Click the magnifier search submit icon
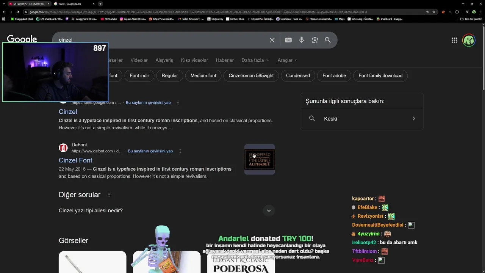Image resolution: width=485 pixels, height=273 pixels. [x=328, y=40]
